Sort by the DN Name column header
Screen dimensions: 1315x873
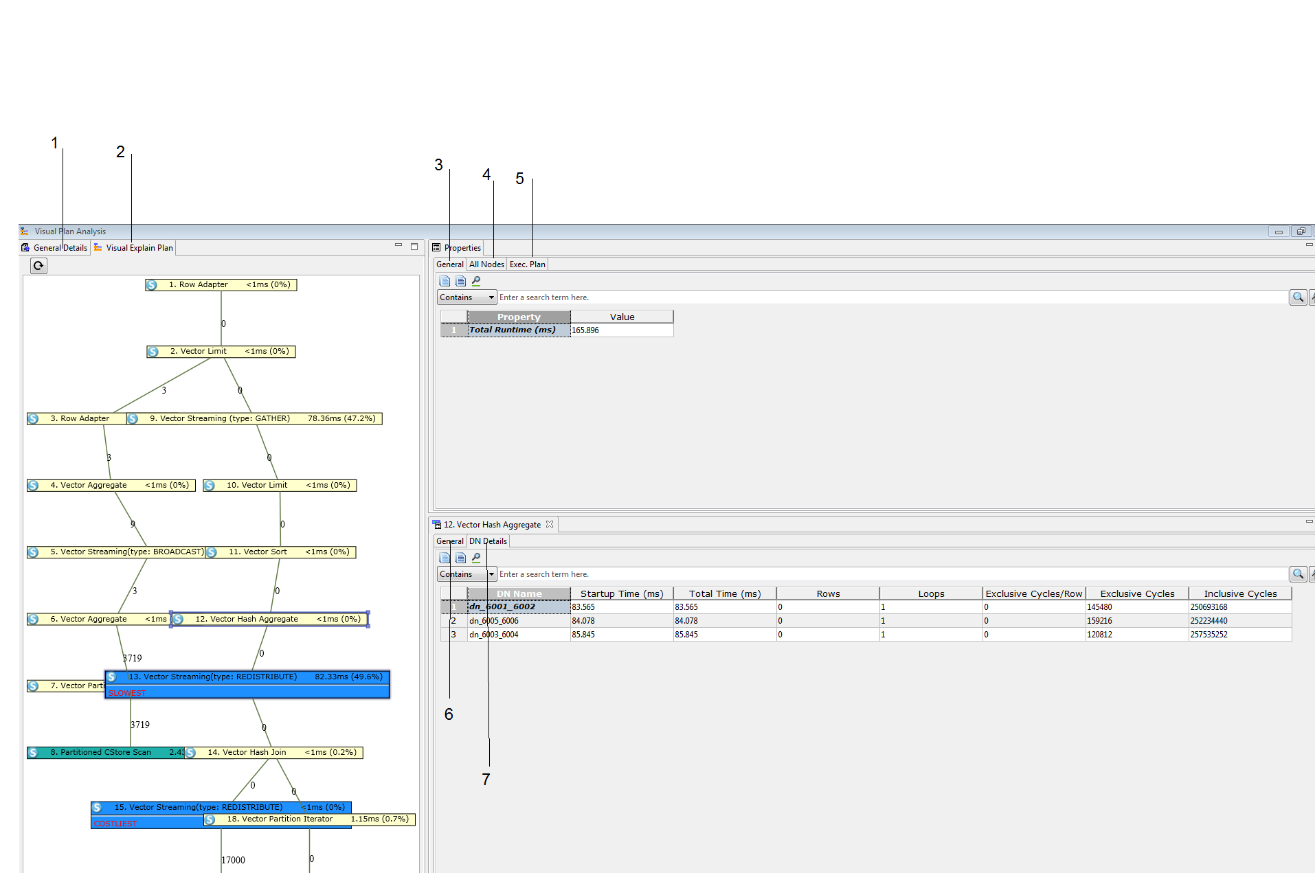click(519, 593)
